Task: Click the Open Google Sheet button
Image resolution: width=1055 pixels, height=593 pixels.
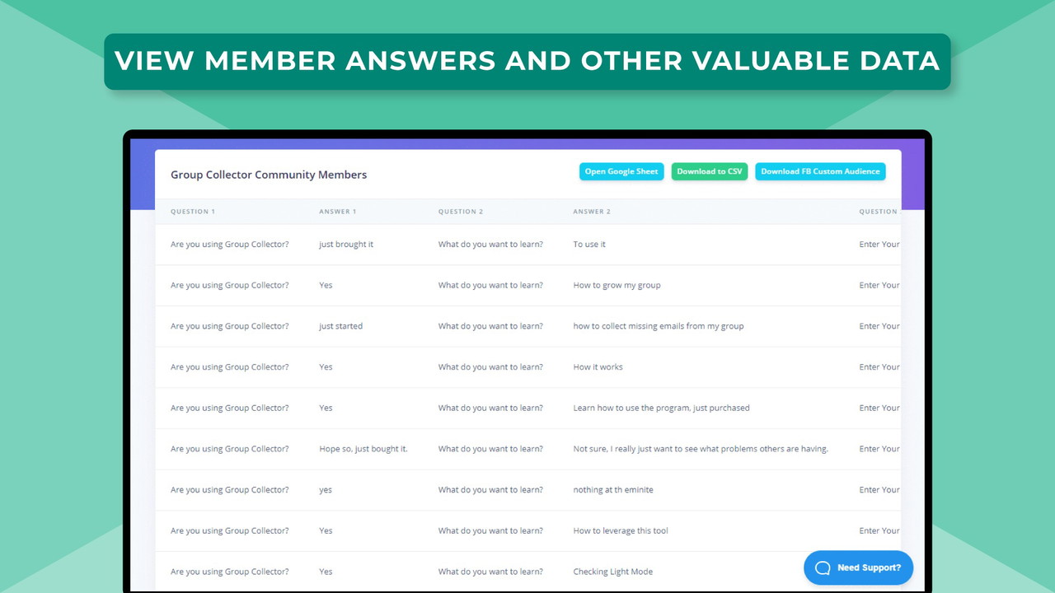Action: pyautogui.click(x=621, y=171)
